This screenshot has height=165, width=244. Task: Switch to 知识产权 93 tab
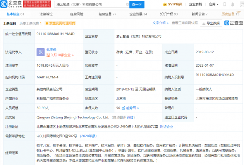coord(169,14)
